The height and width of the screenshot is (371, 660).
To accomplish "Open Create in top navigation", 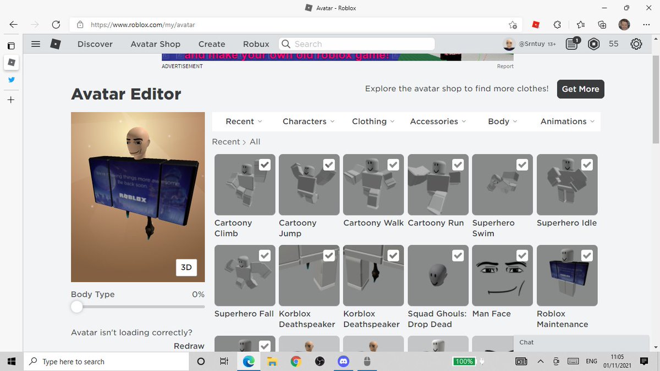I will 212,44.
